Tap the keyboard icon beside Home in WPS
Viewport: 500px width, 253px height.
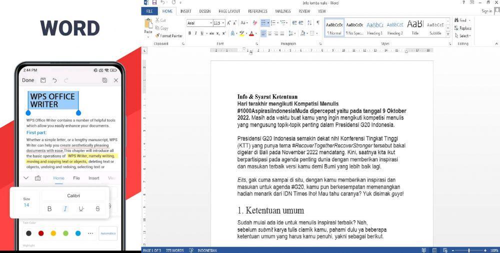(37, 178)
